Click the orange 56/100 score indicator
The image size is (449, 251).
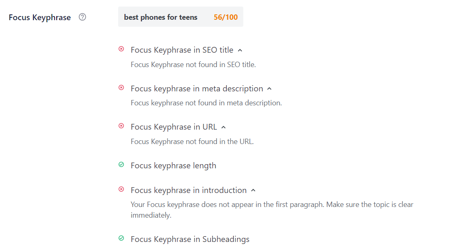[x=226, y=17]
